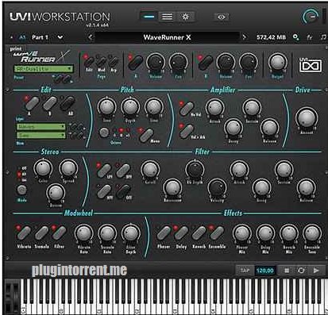This screenshot has height=315, width=328.
Task: Toggle the Modwheel Vibrato switch
Action: tap(24, 232)
